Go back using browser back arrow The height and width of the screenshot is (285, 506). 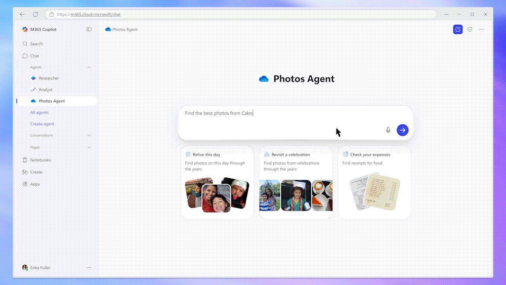point(22,14)
